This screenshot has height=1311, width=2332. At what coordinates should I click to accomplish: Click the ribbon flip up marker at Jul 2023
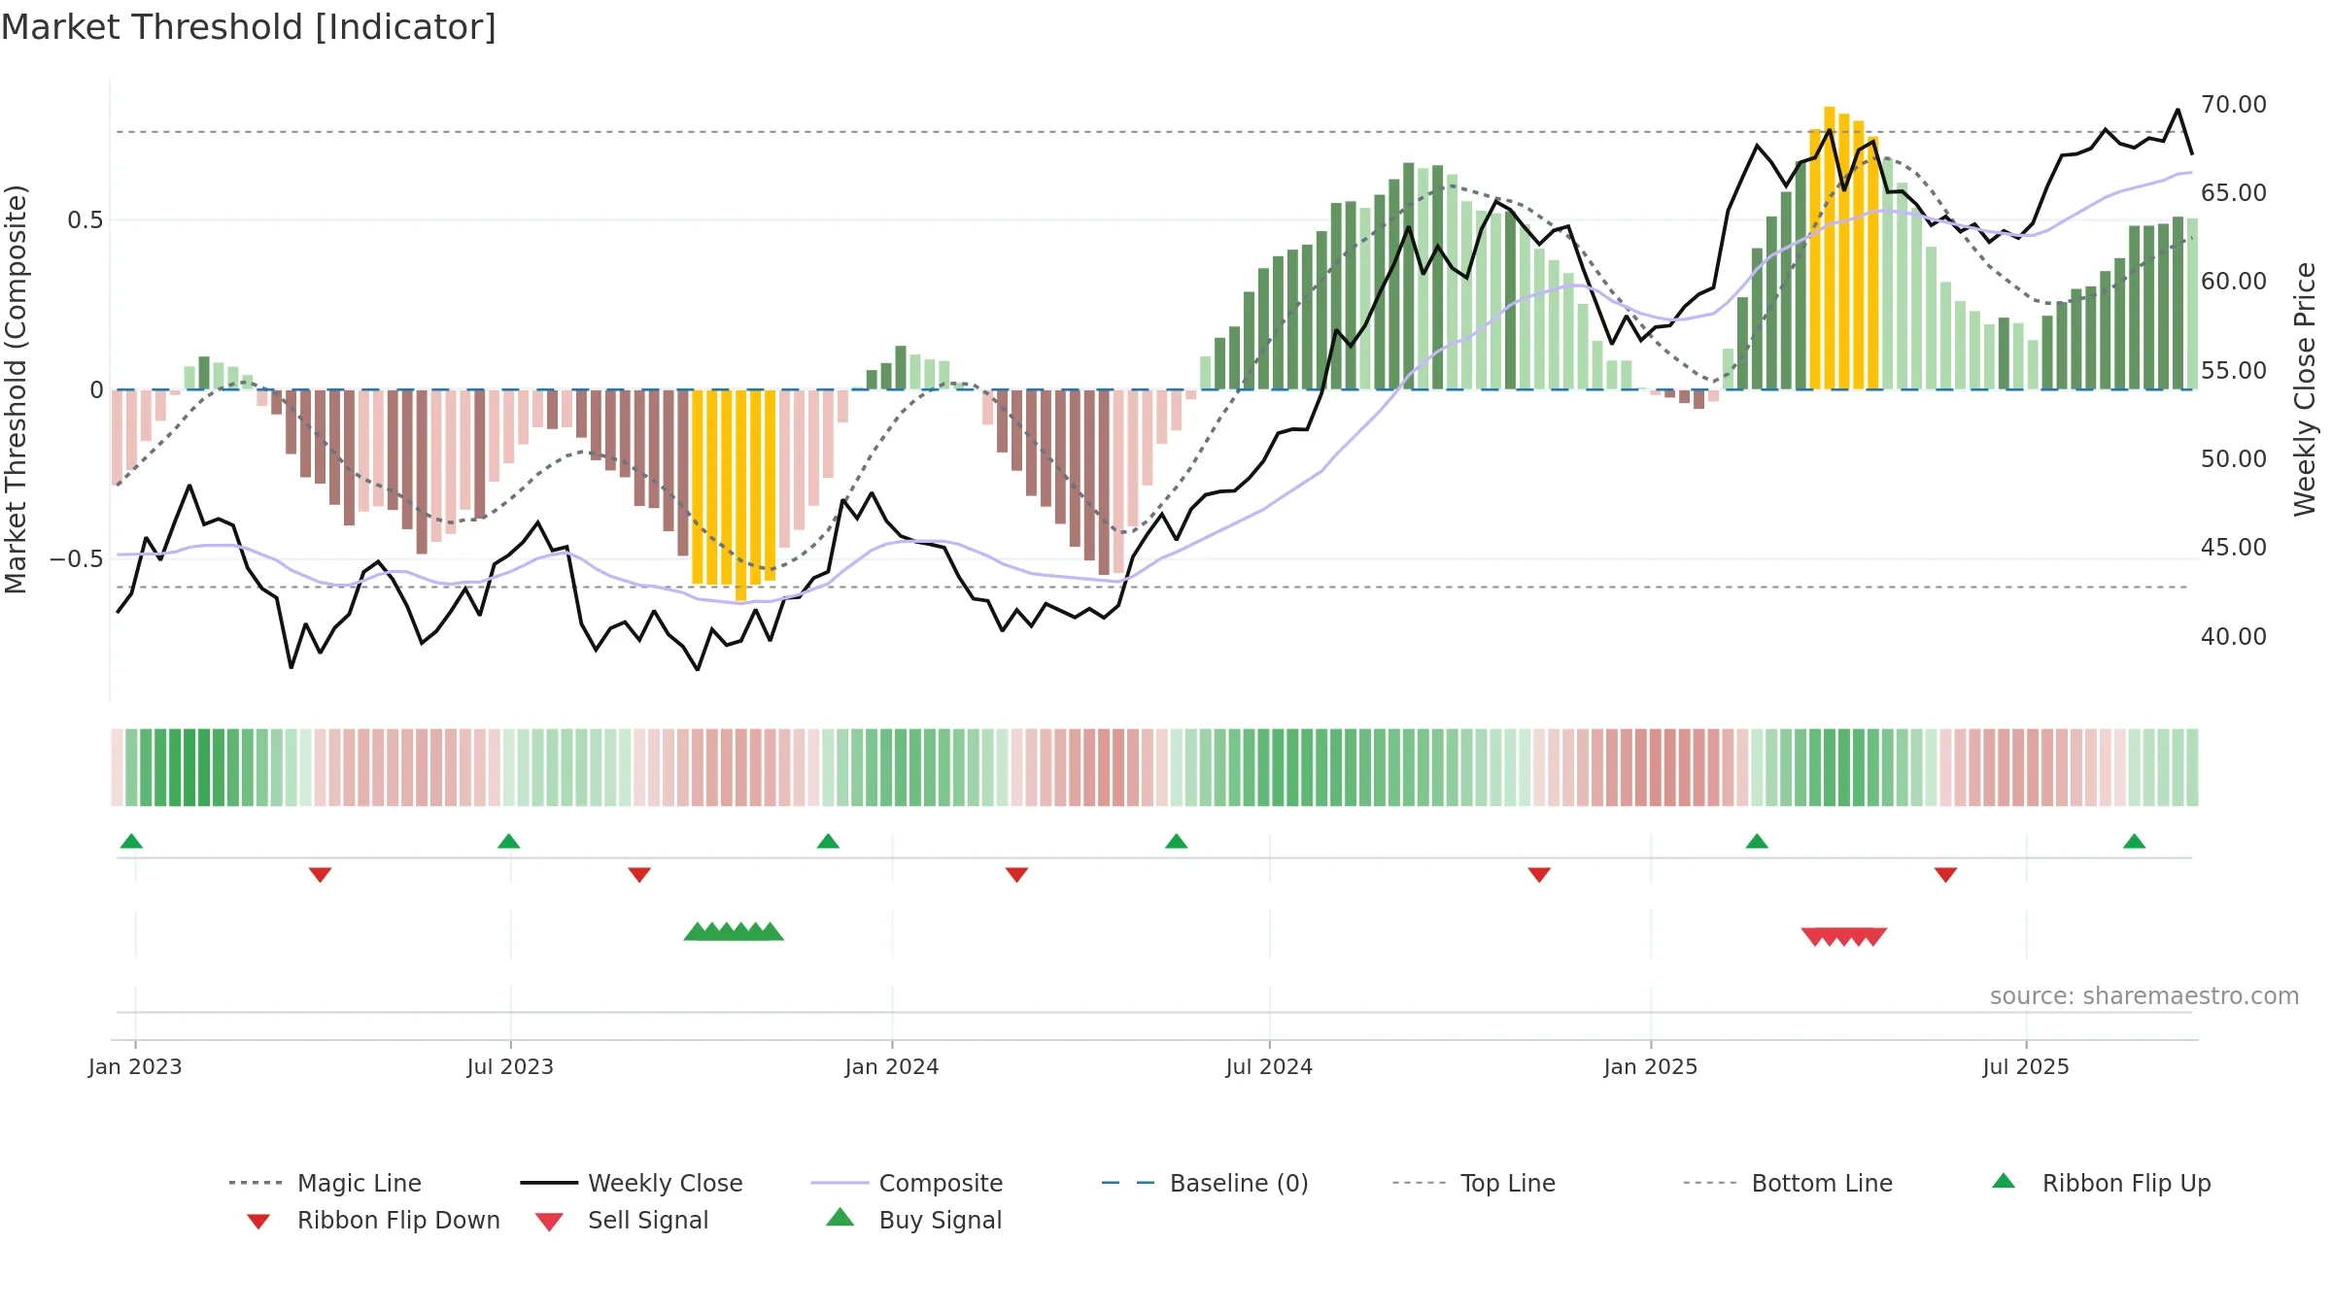click(508, 841)
